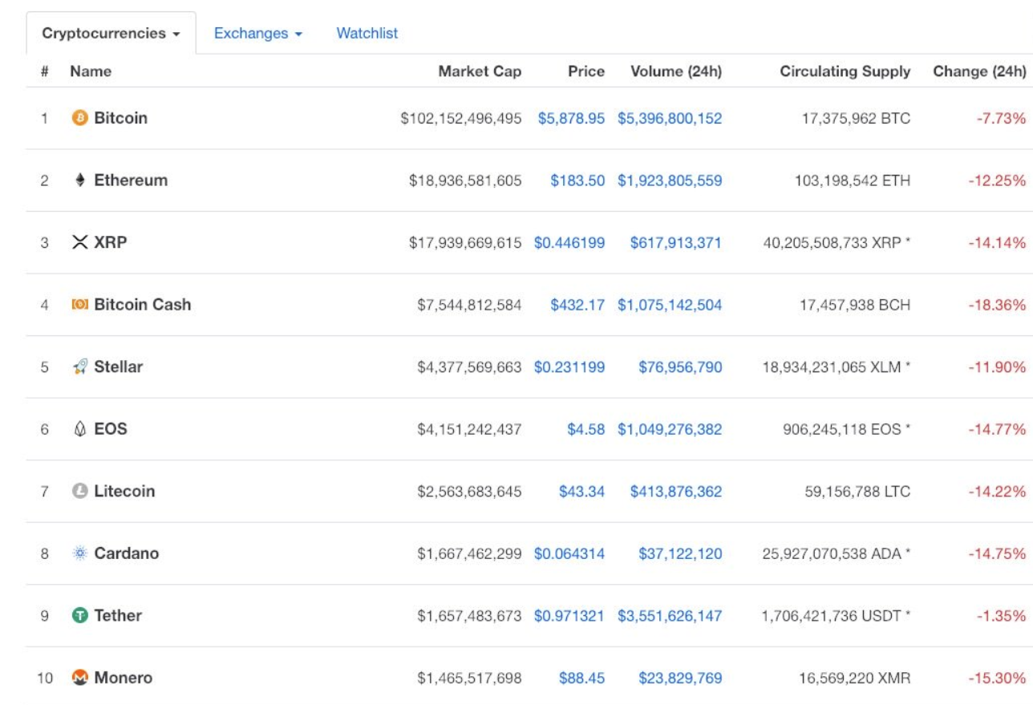This screenshot has width=1033, height=705.
Task: Select Bitcoin 24h change -7.73%
Action: [1001, 119]
